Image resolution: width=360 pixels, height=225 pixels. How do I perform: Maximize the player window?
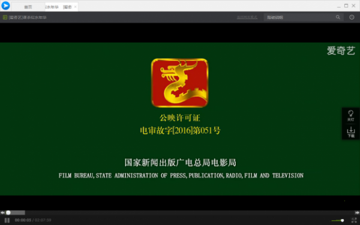[346, 6]
